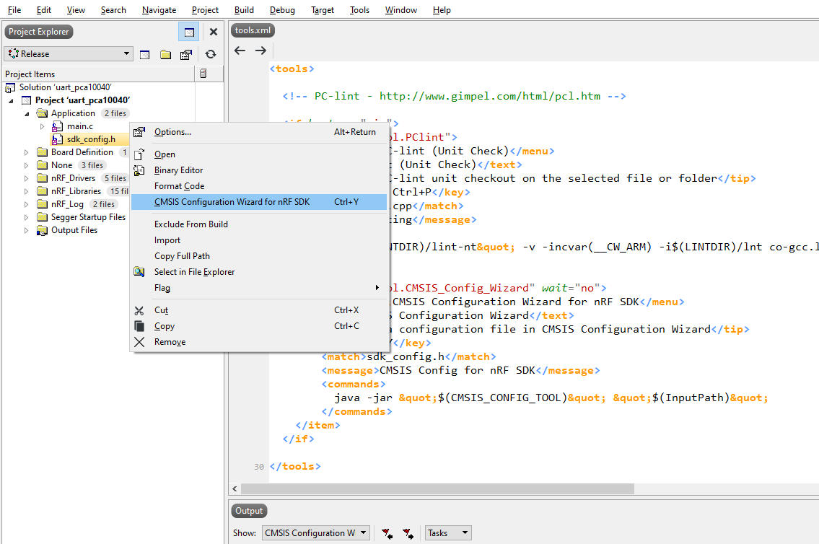Open the Search menu
This screenshot has height=544, width=819.
(113, 10)
